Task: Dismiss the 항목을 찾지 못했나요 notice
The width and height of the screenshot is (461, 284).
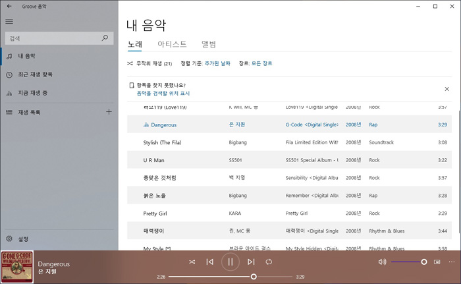Action: pyautogui.click(x=447, y=89)
